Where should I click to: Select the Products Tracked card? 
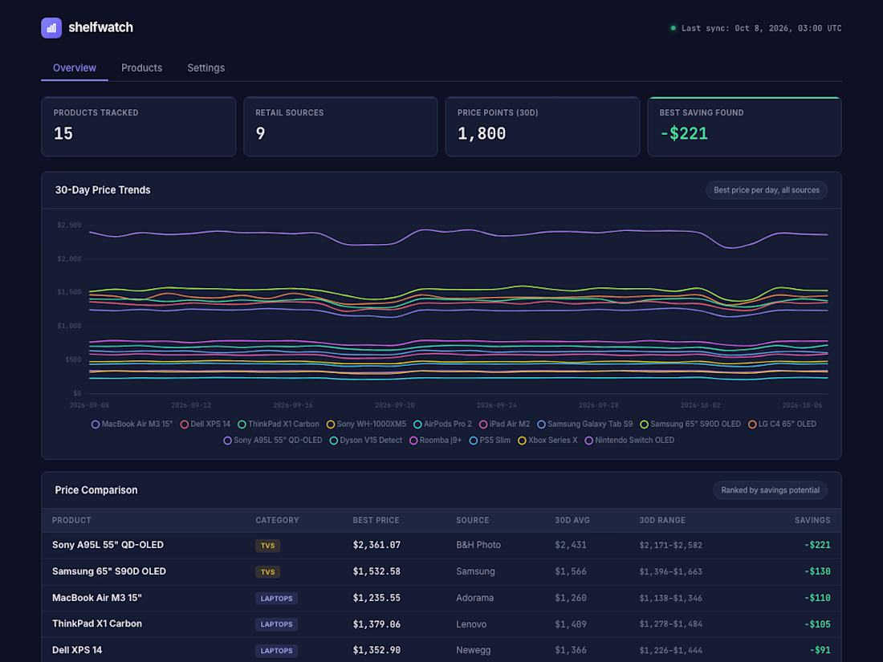point(139,127)
